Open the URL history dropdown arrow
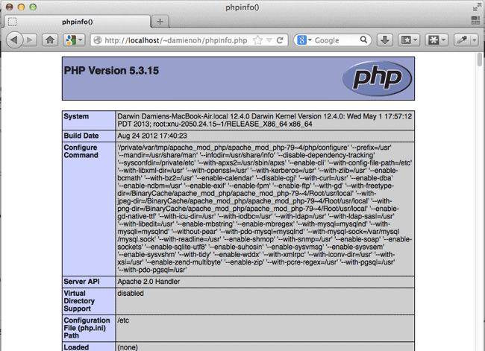This screenshot has width=485, height=351. click(x=269, y=40)
